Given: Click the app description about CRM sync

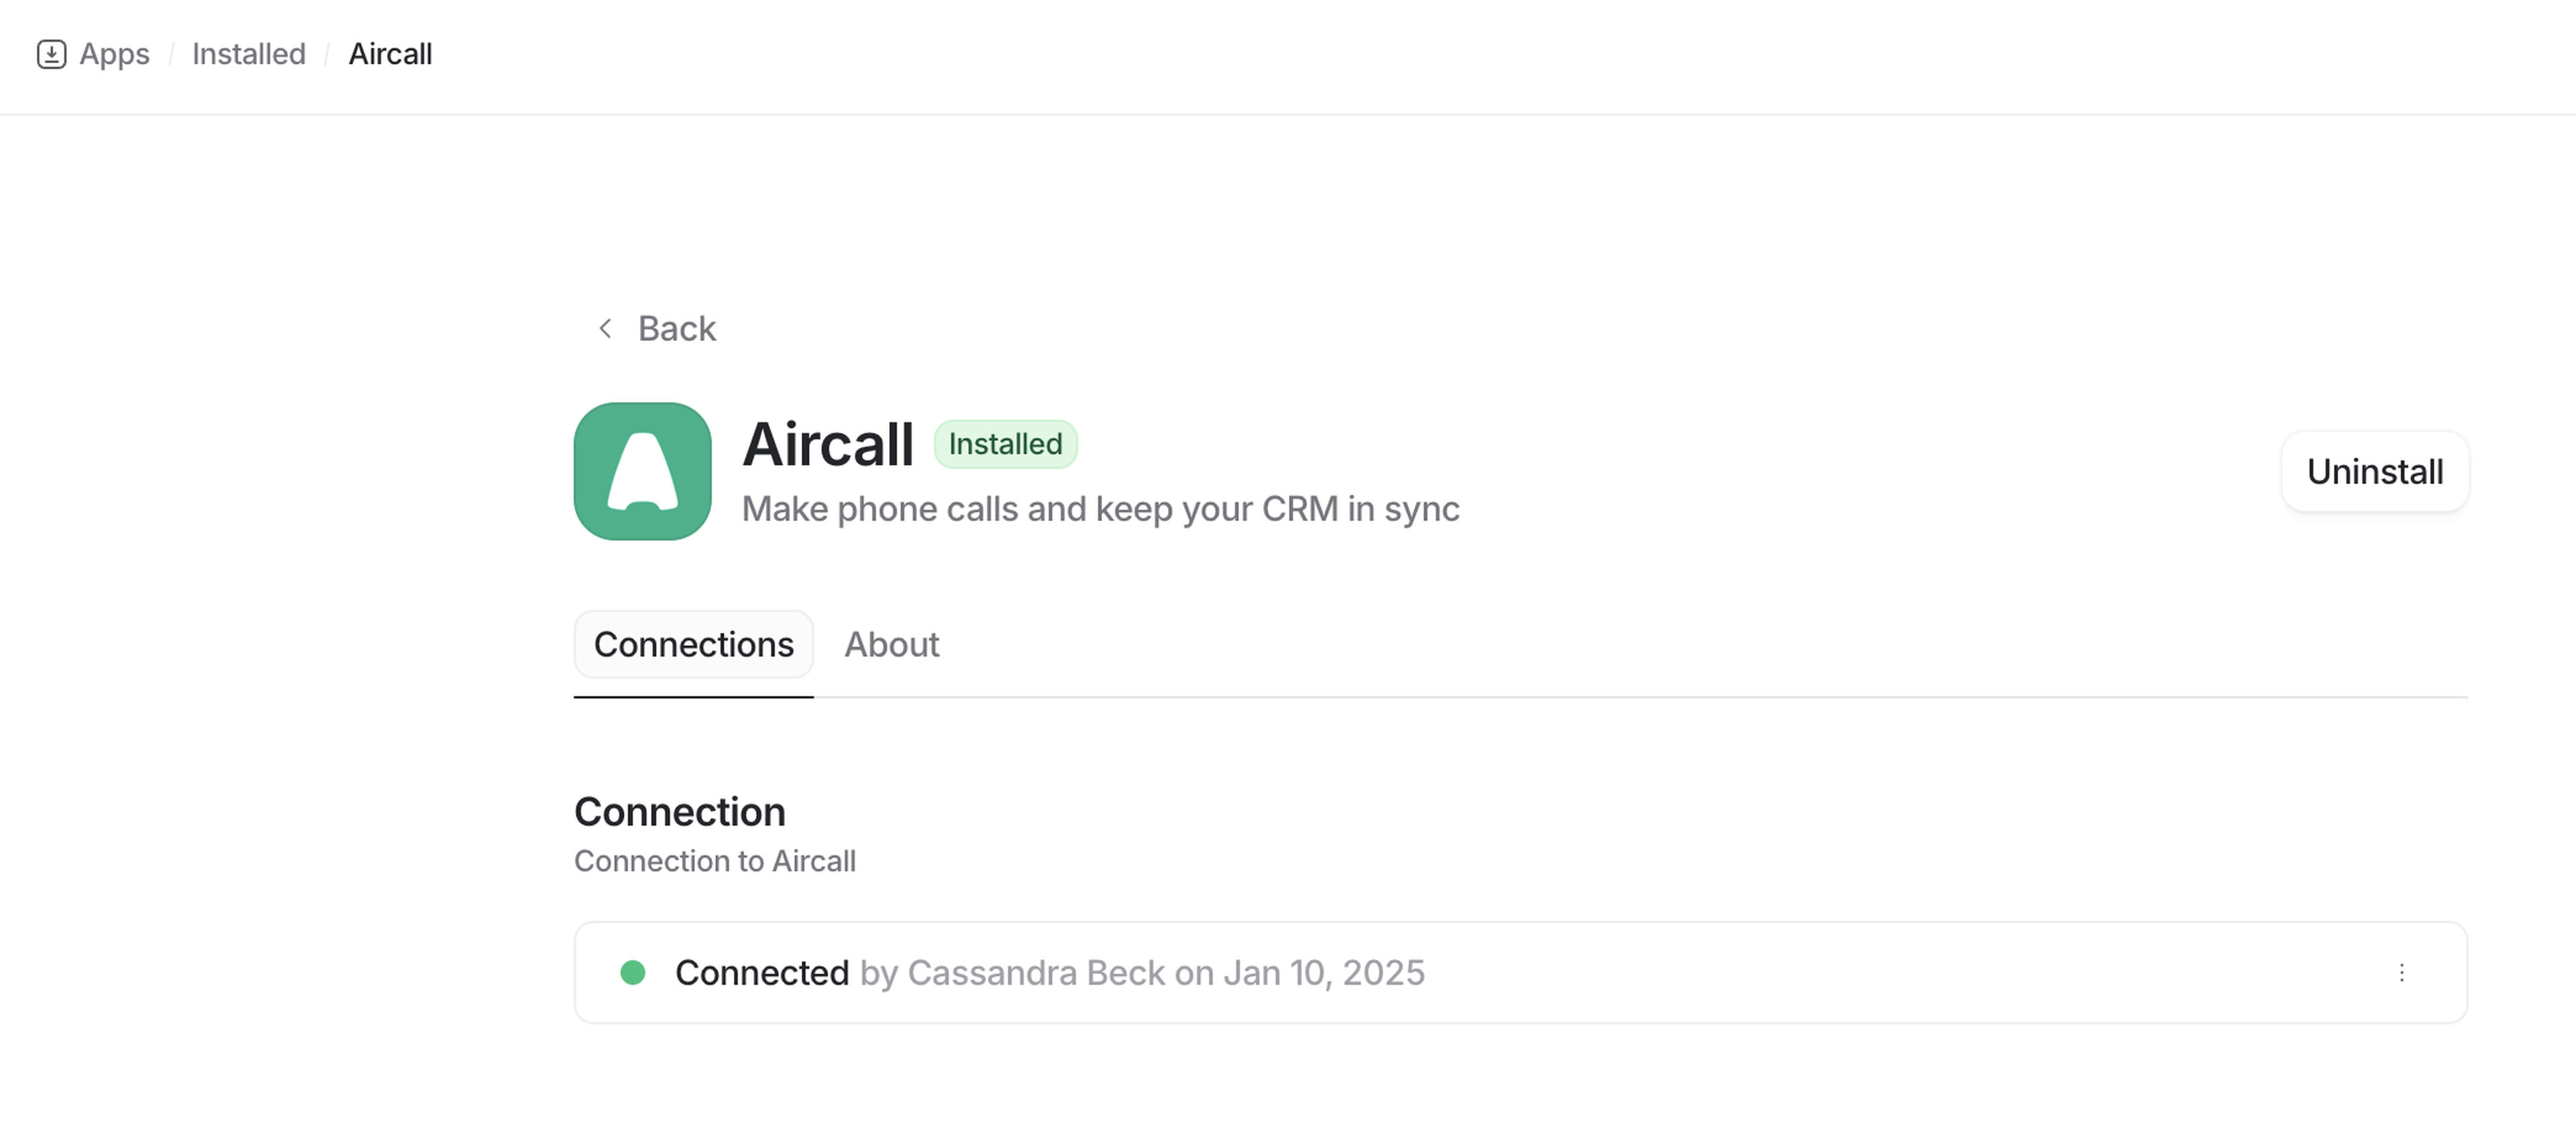Looking at the screenshot, I should (1100, 509).
